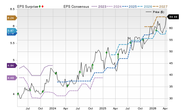
Task: Click the 35 price axis label
Action: click(171, 87)
